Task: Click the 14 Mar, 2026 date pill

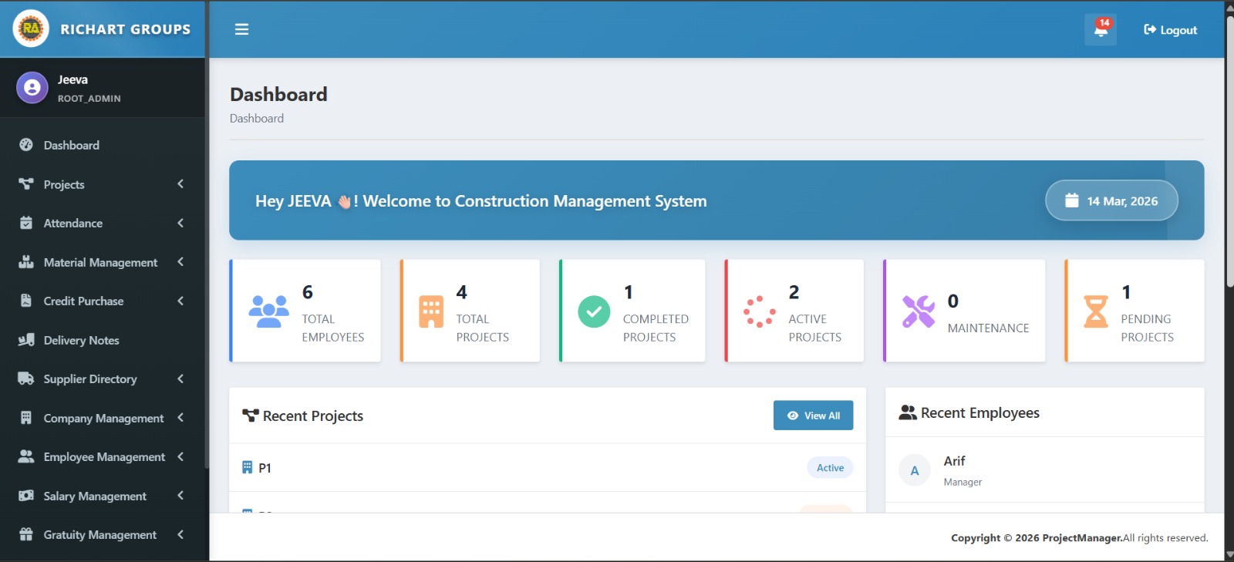Action: (x=1111, y=200)
